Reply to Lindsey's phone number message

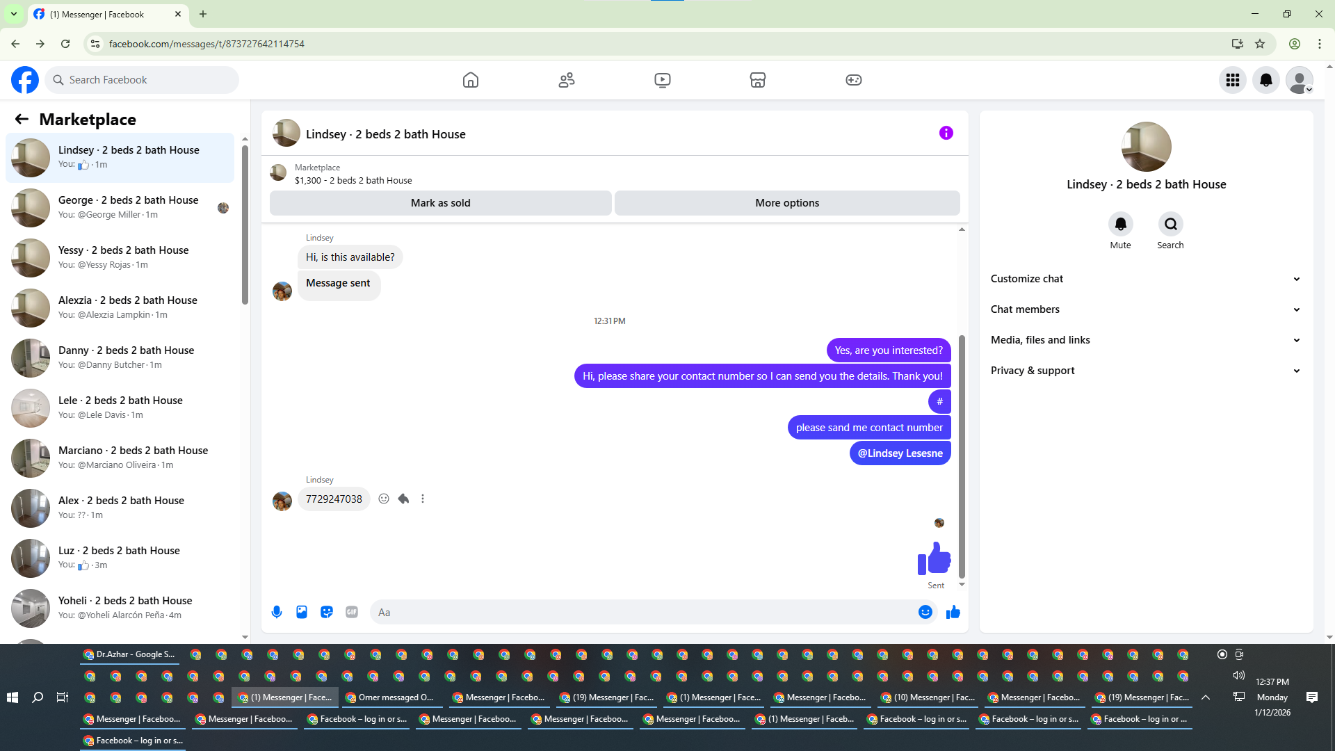403,499
